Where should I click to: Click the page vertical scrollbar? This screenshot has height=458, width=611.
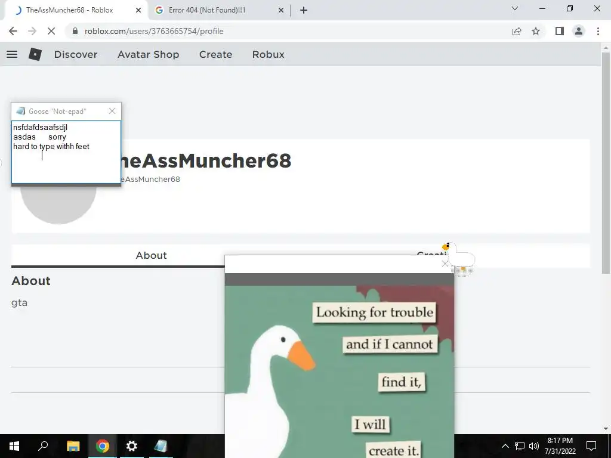point(606,163)
